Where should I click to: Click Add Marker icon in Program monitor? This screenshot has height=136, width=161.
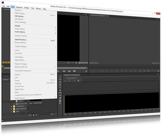coord(103,71)
